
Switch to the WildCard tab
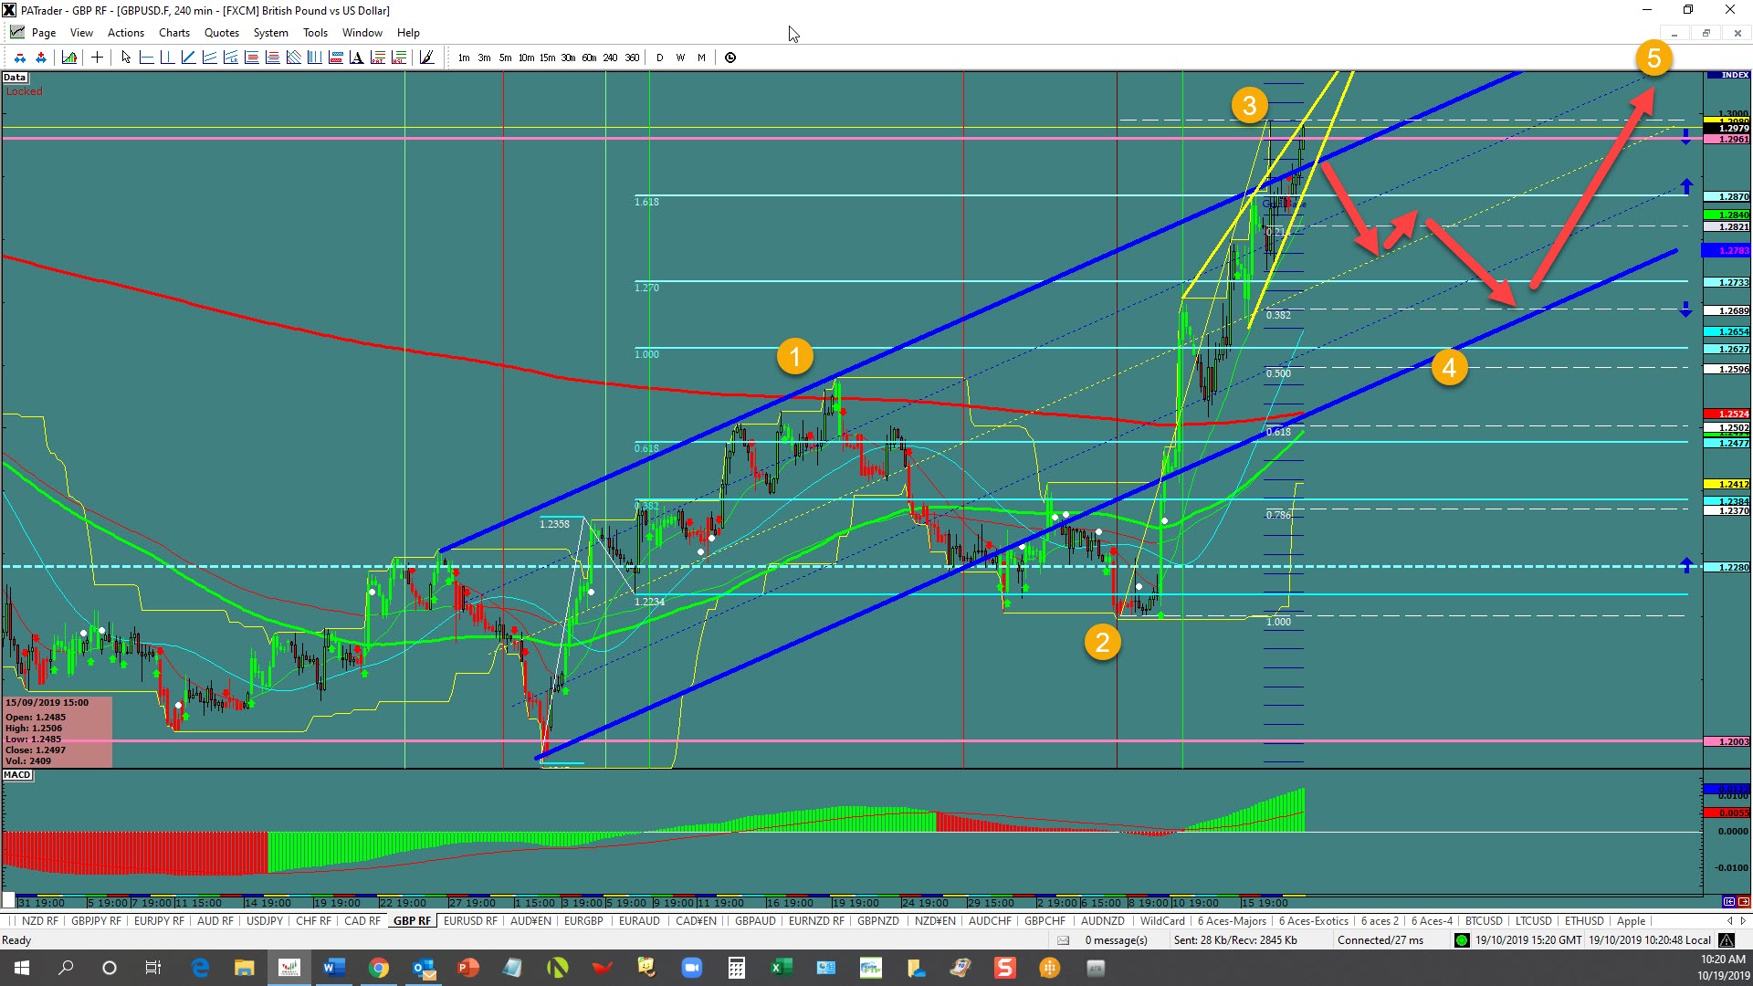point(1162,921)
